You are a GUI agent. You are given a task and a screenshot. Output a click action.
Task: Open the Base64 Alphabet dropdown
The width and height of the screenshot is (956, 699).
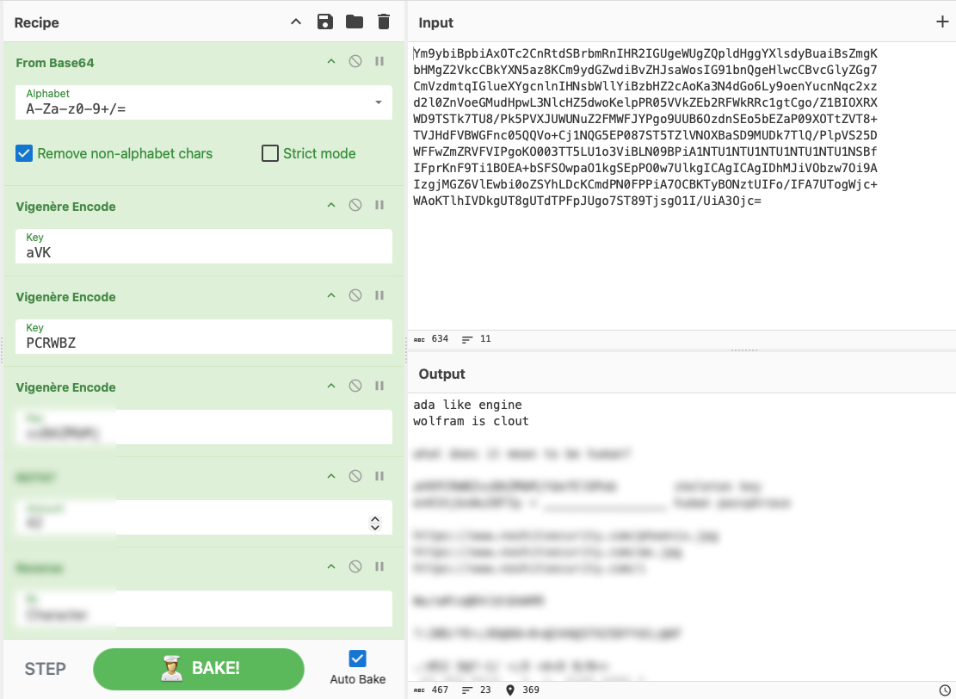(379, 102)
